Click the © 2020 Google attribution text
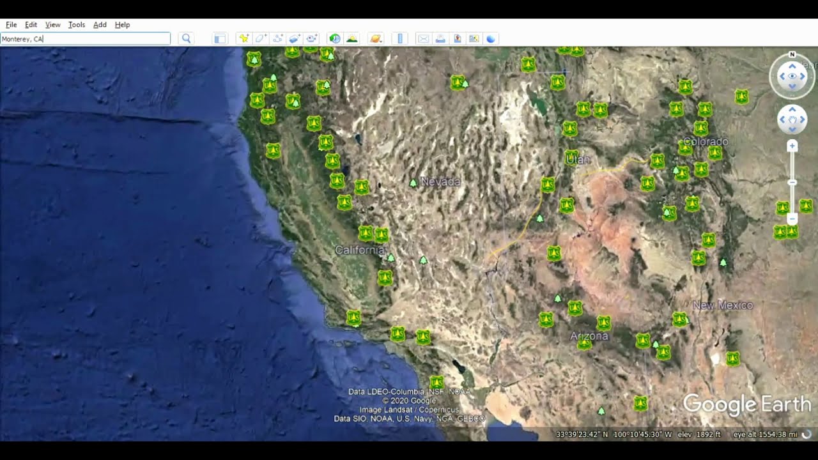This screenshot has height=460, width=818. 409,401
